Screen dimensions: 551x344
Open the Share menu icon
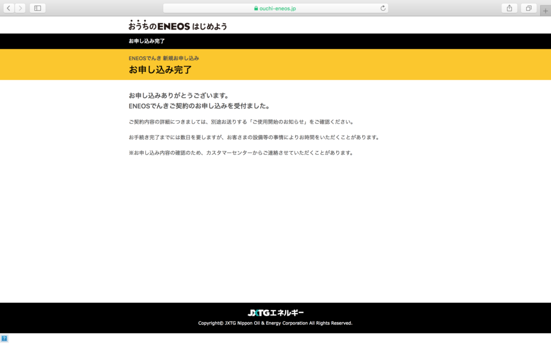509,8
